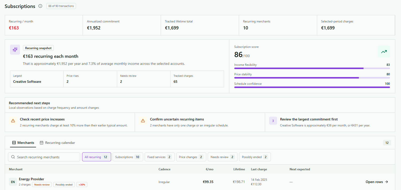Click the Annualized commitment €1,952 card
Image resolution: width=401 pixels, height=190 pixels.
point(122,25)
